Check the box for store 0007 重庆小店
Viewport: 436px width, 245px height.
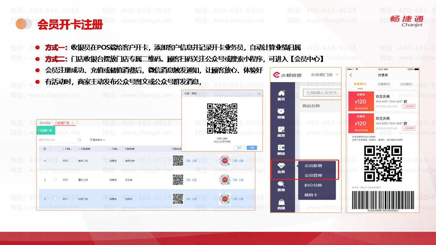[x=56, y=179]
